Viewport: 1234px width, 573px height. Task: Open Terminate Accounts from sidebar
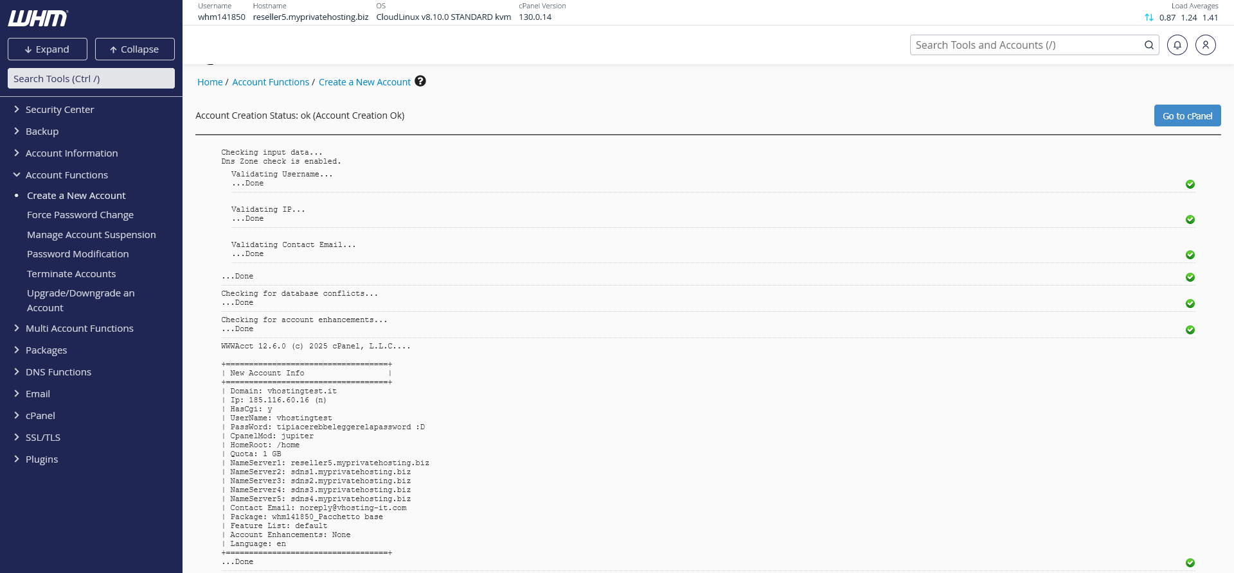71,274
